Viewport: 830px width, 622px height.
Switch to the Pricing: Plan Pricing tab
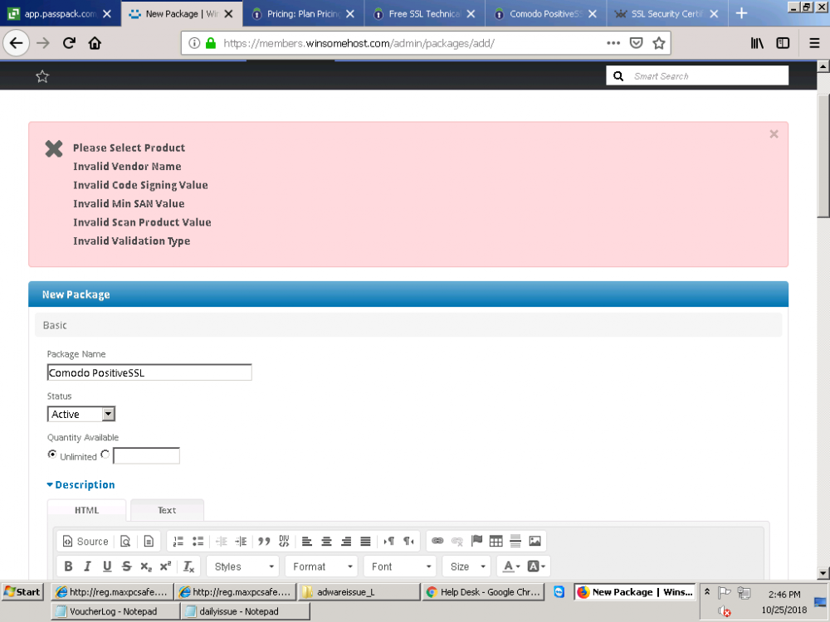click(303, 14)
